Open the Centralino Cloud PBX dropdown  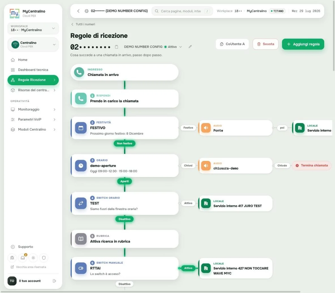[33, 45]
